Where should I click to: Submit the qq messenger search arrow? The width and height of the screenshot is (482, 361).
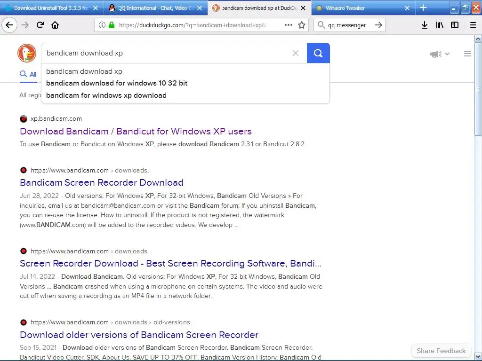[x=378, y=25]
